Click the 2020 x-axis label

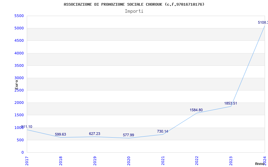pos(129,161)
